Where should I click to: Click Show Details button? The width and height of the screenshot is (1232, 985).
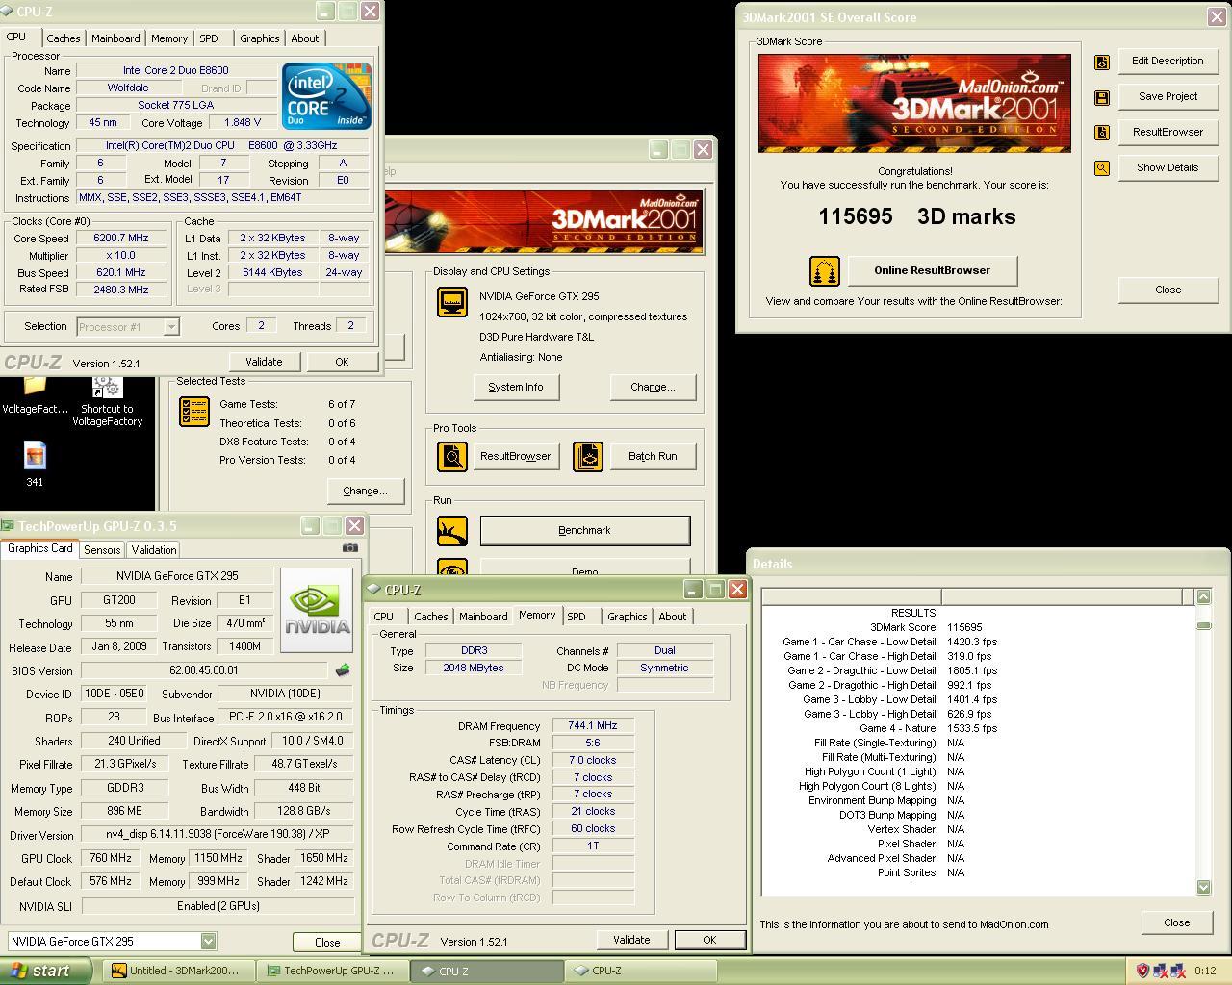[x=1168, y=167]
